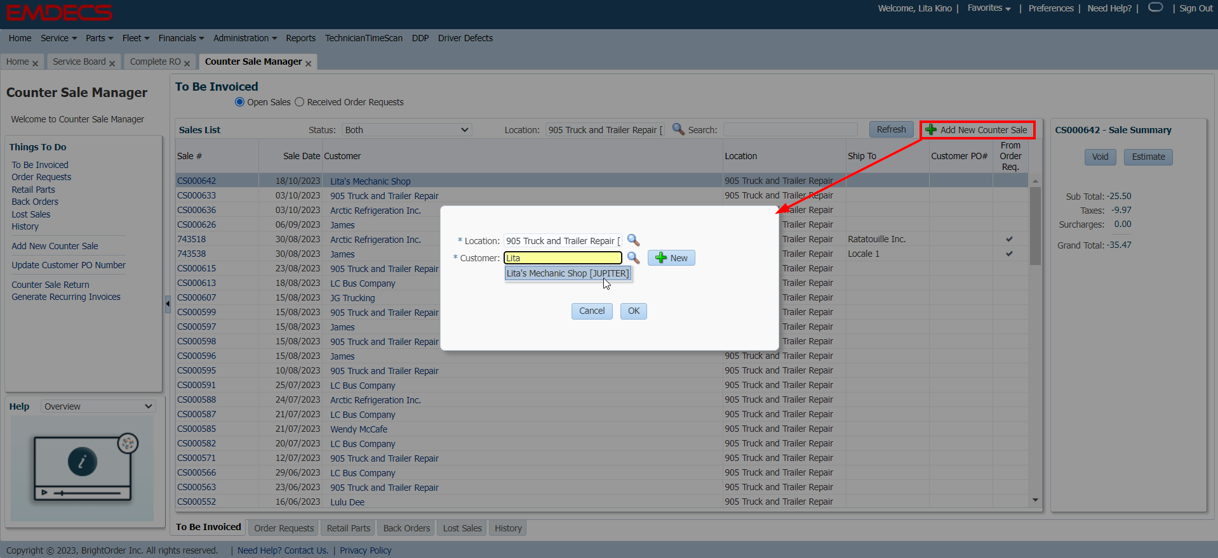
Task: Play the help overview video thumbnail
Action: 83,468
